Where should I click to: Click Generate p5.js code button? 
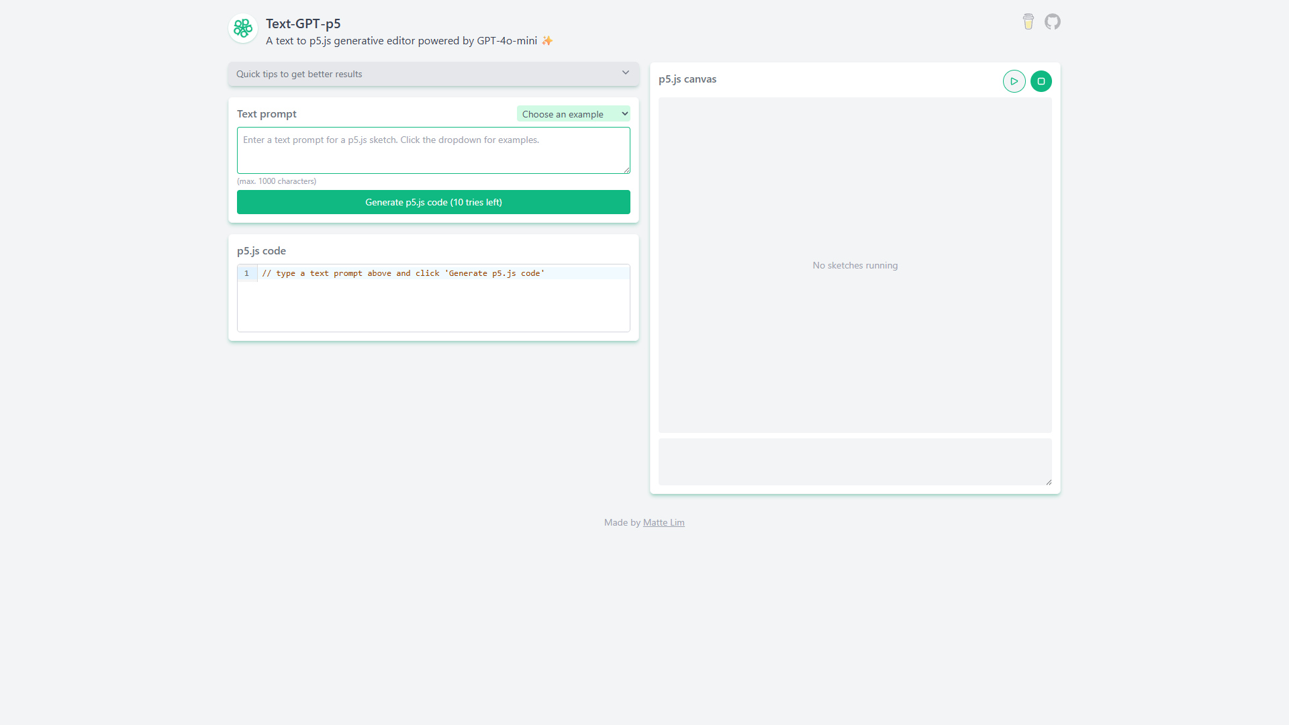pos(434,202)
